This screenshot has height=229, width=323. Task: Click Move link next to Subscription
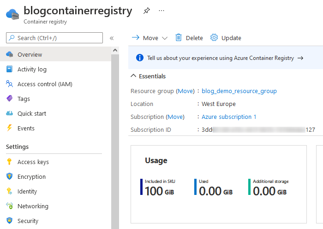(x=176, y=117)
